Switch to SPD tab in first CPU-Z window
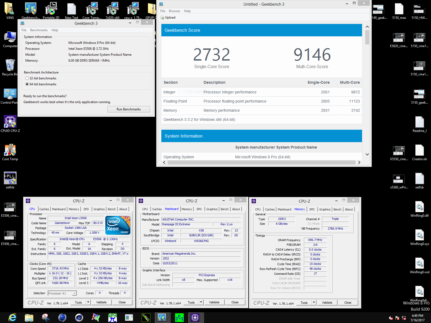Screen dimensions: 431x323 pyautogui.click(x=86, y=209)
